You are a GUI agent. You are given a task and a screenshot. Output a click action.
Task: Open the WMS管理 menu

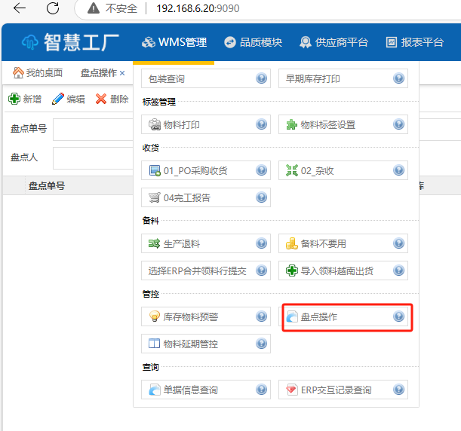coord(174,42)
